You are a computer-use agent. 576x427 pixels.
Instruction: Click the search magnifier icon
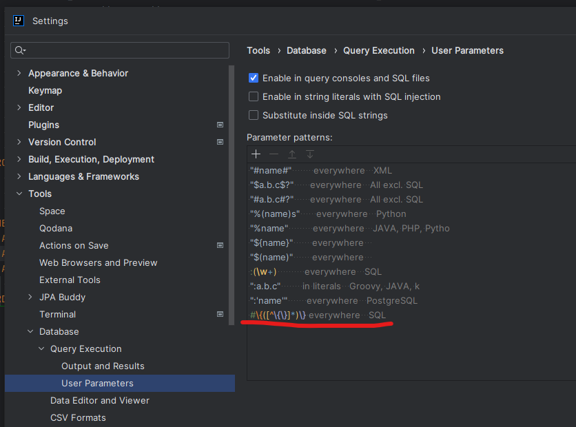(x=20, y=50)
